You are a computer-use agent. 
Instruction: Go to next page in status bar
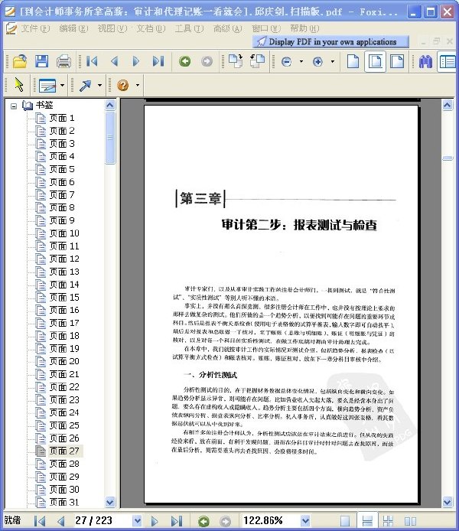pyautogui.click(x=155, y=521)
